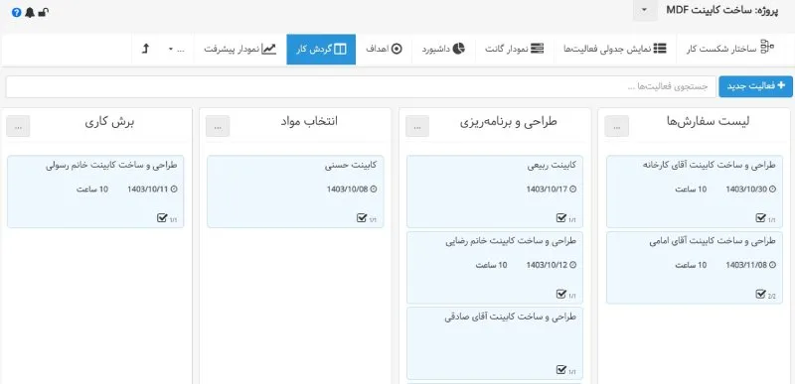
Task: Click the جستجوی فعالیت‌ها search field
Action: click(x=361, y=86)
